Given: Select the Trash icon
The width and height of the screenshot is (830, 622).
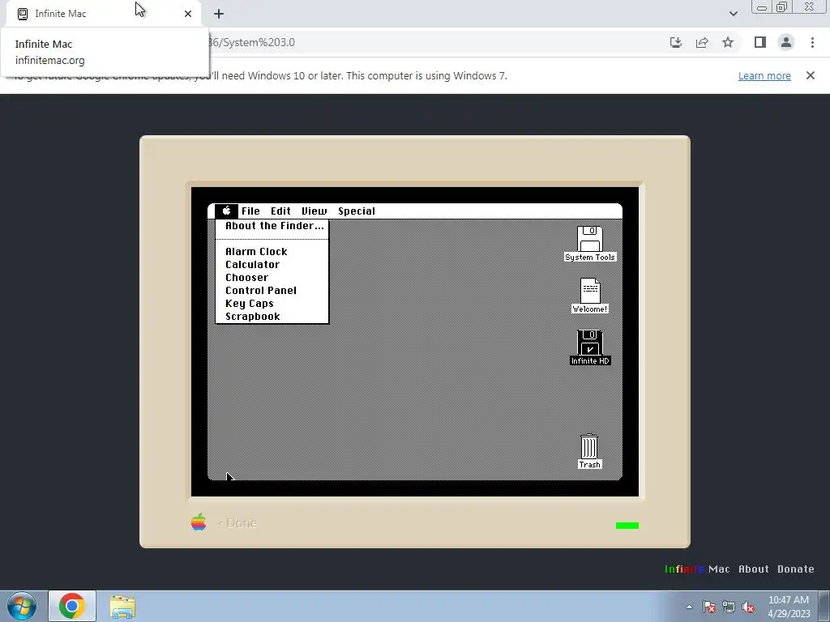Looking at the screenshot, I should pos(589,451).
